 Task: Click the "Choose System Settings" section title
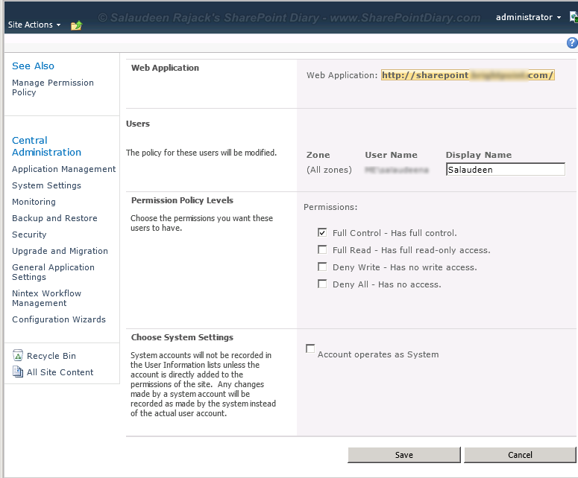(182, 337)
